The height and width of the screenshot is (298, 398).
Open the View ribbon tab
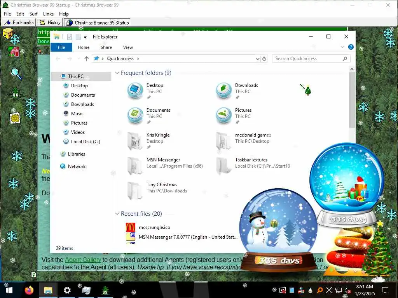(x=128, y=47)
